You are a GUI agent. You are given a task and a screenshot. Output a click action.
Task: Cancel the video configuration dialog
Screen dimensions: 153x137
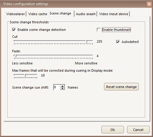pyautogui.click(x=138, y=130)
